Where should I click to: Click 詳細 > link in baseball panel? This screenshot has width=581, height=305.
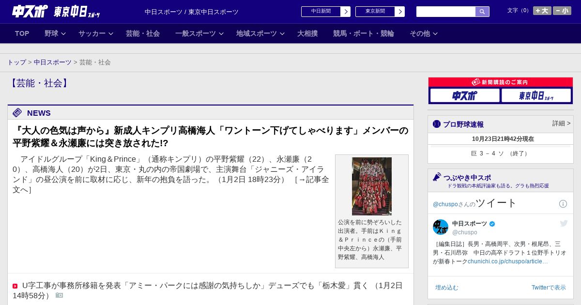561,123
